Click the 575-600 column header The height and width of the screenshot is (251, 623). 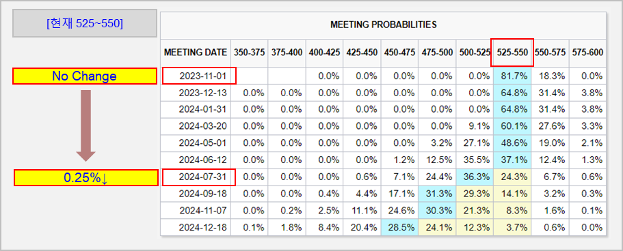(x=587, y=53)
